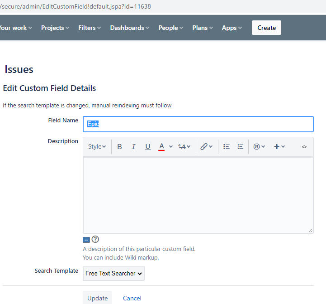Image resolution: width=326 pixels, height=304 pixels.
Task: Open wiki markup help icon
Action: pos(95,239)
